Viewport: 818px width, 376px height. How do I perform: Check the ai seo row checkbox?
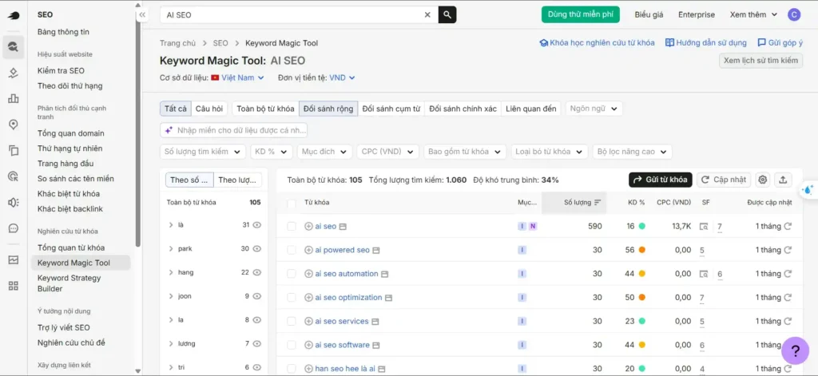(292, 227)
